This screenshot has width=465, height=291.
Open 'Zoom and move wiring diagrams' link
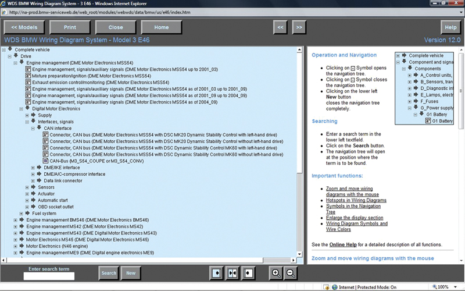coord(352,191)
